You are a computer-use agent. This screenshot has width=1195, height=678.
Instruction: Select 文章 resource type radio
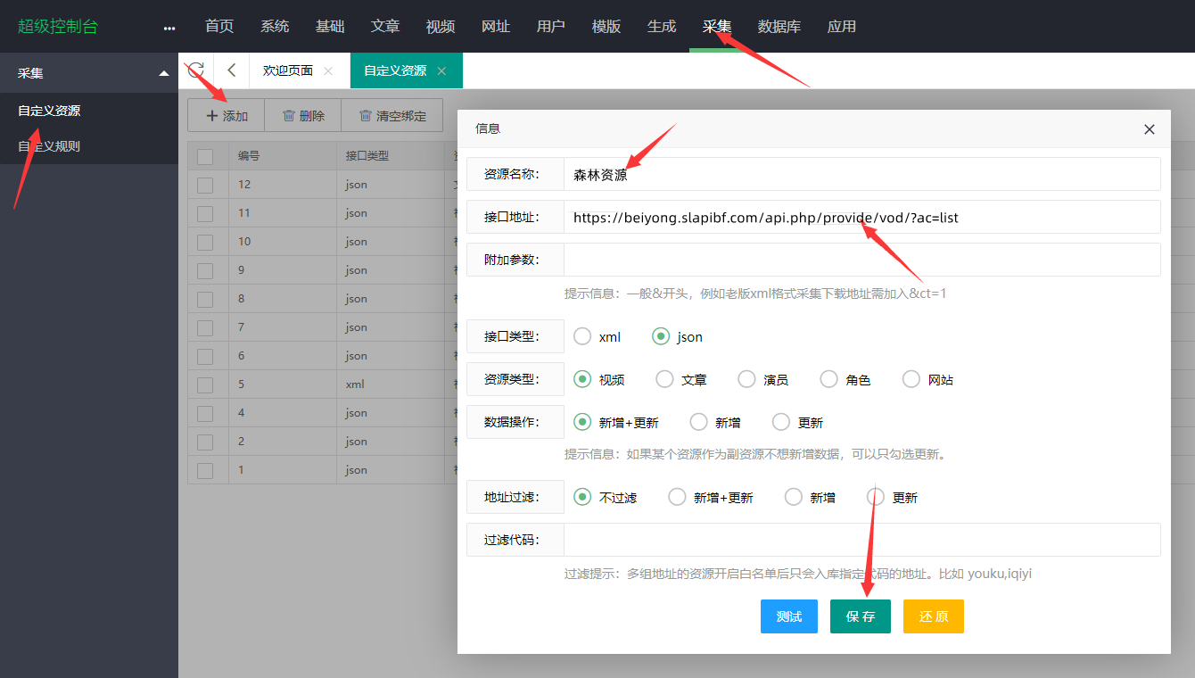pos(664,379)
